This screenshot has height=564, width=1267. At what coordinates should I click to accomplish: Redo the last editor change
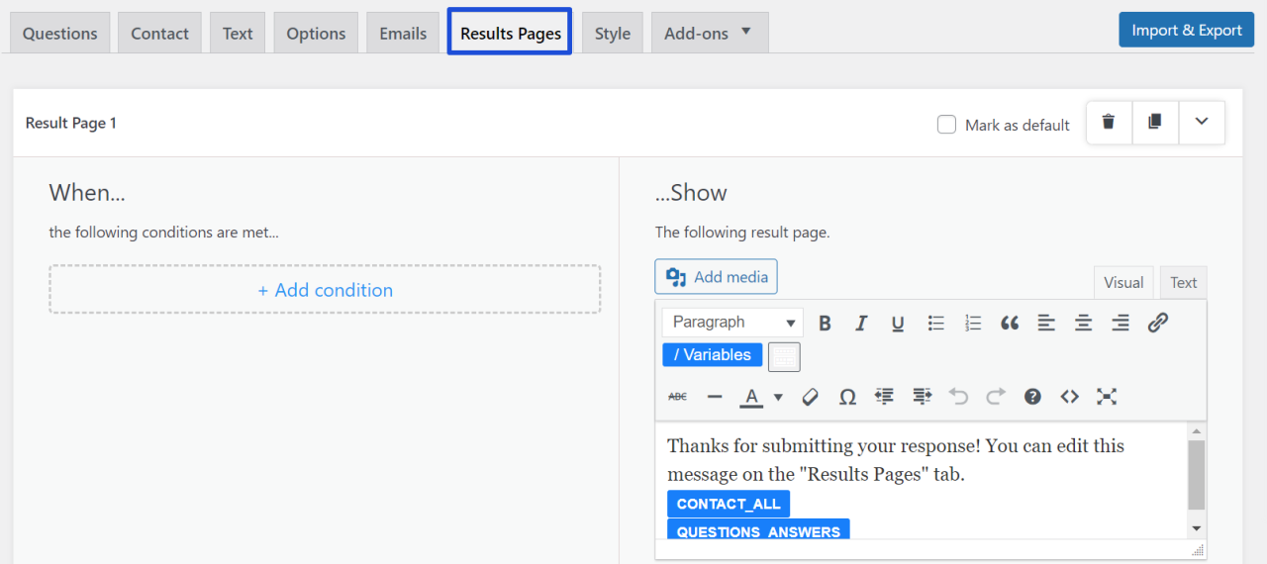click(x=996, y=397)
